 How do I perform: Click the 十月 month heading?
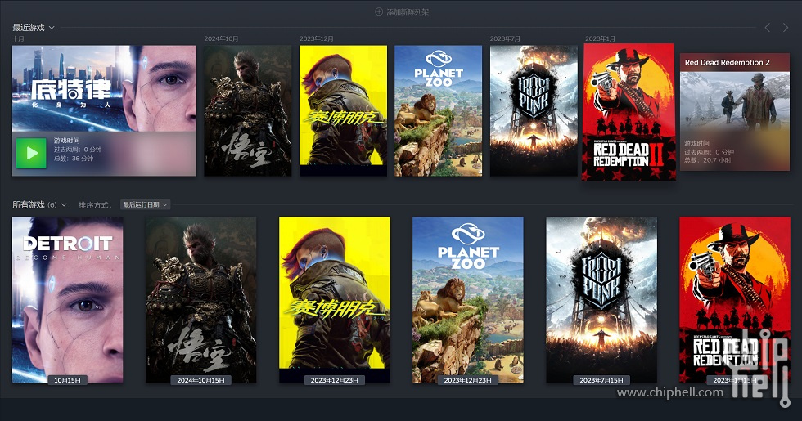click(18, 39)
